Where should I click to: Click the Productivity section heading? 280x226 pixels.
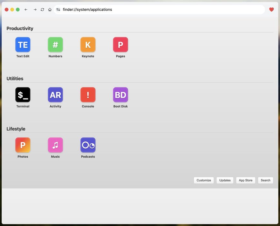(20, 28)
